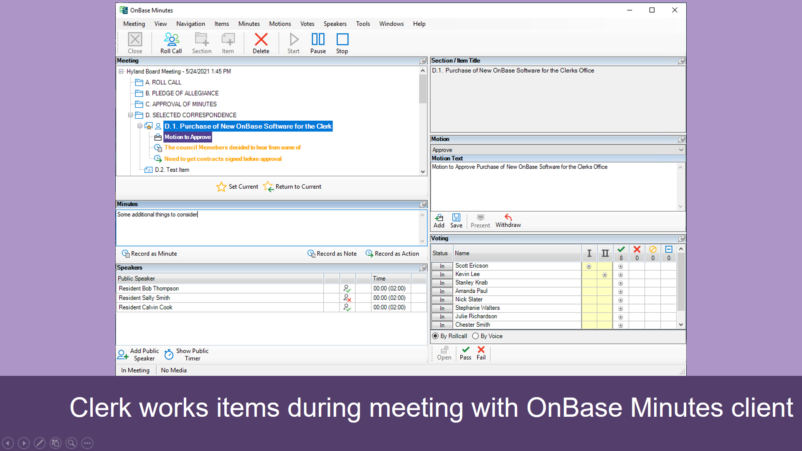Click Record as Action
Viewport: 802px width, 451px height.
[392, 253]
